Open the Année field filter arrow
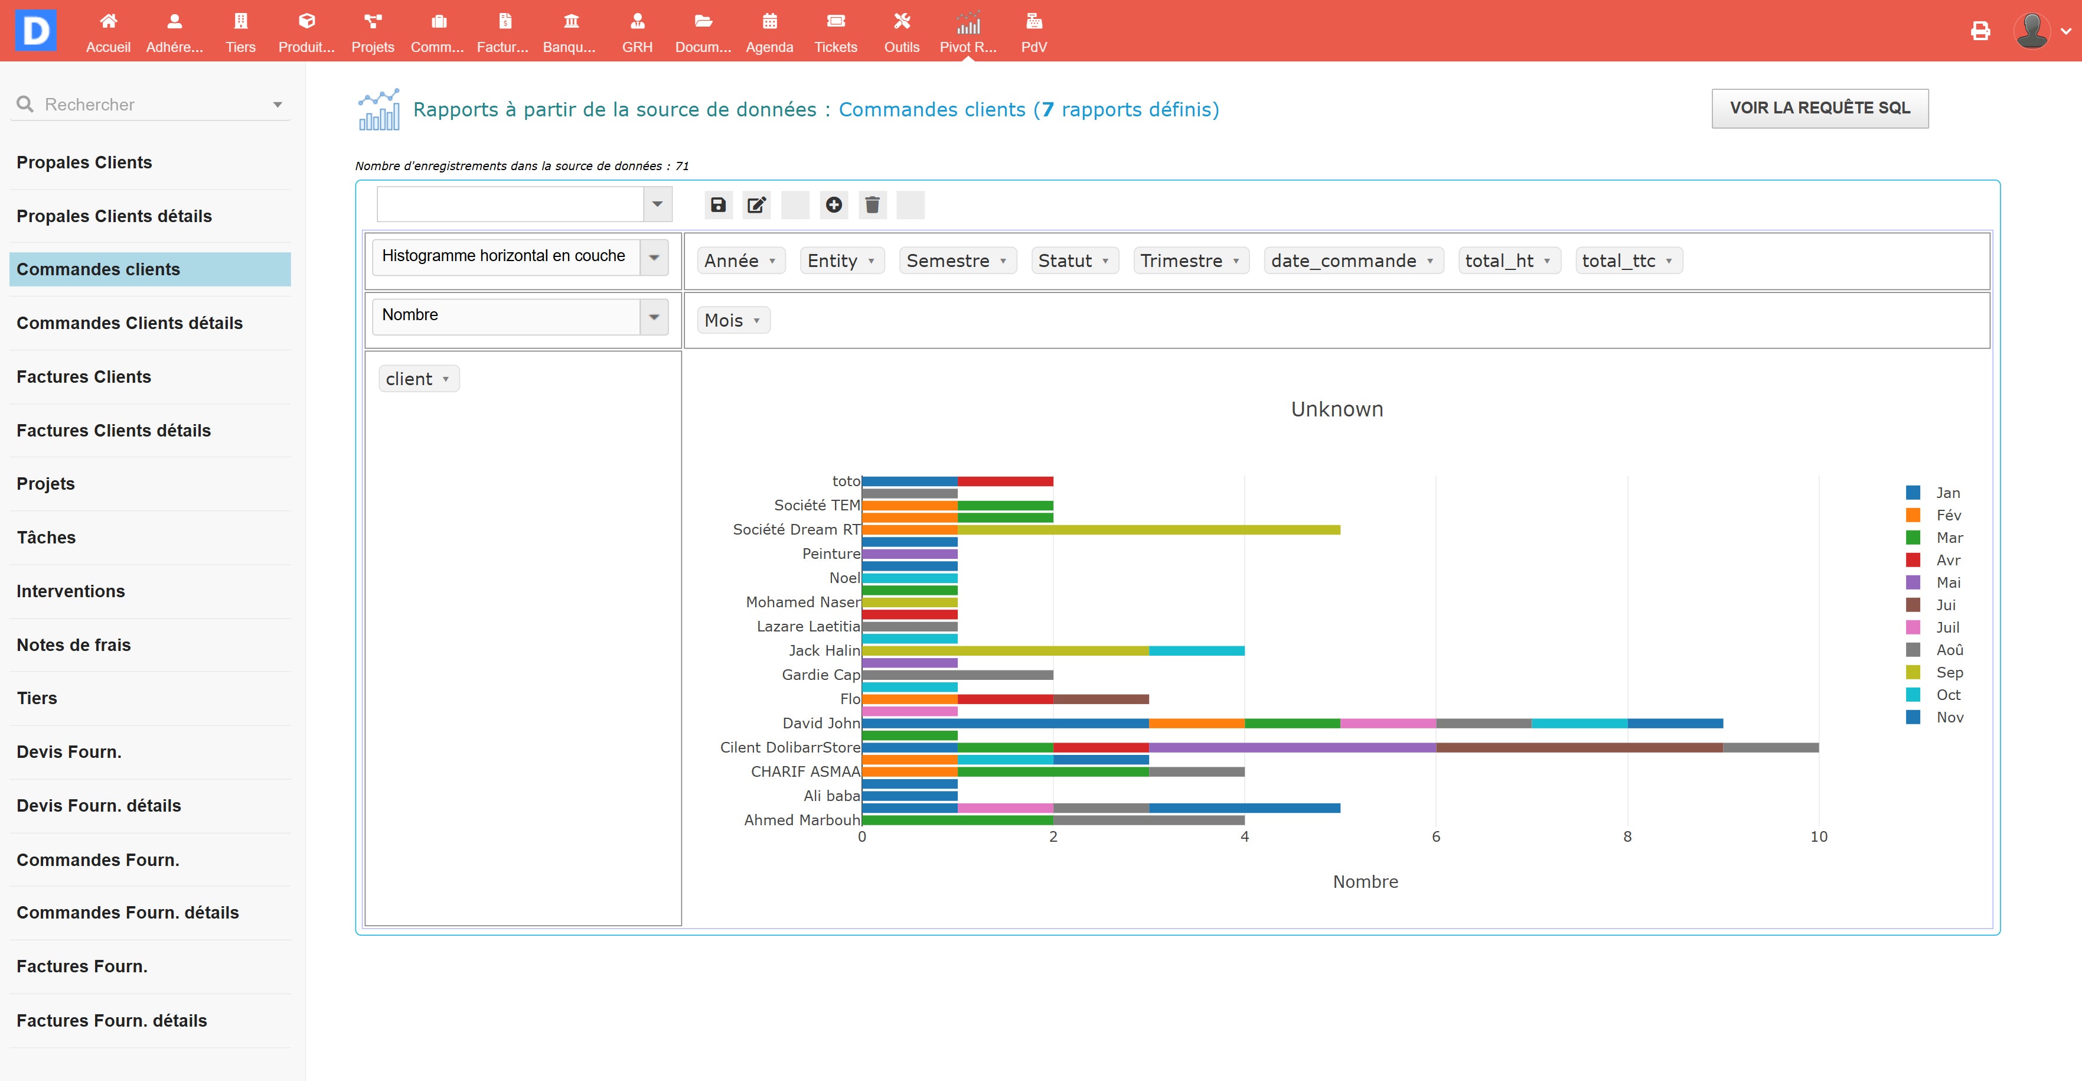Image resolution: width=2082 pixels, height=1081 pixels. (x=773, y=261)
